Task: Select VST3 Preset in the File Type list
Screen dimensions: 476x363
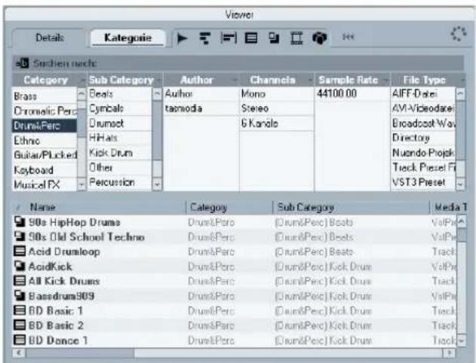Action: click(x=423, y=182)
